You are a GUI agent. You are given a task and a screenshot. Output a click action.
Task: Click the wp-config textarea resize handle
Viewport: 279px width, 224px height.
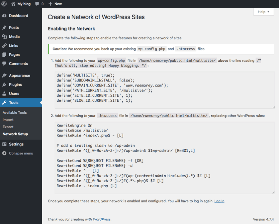(x=273, y=107)
